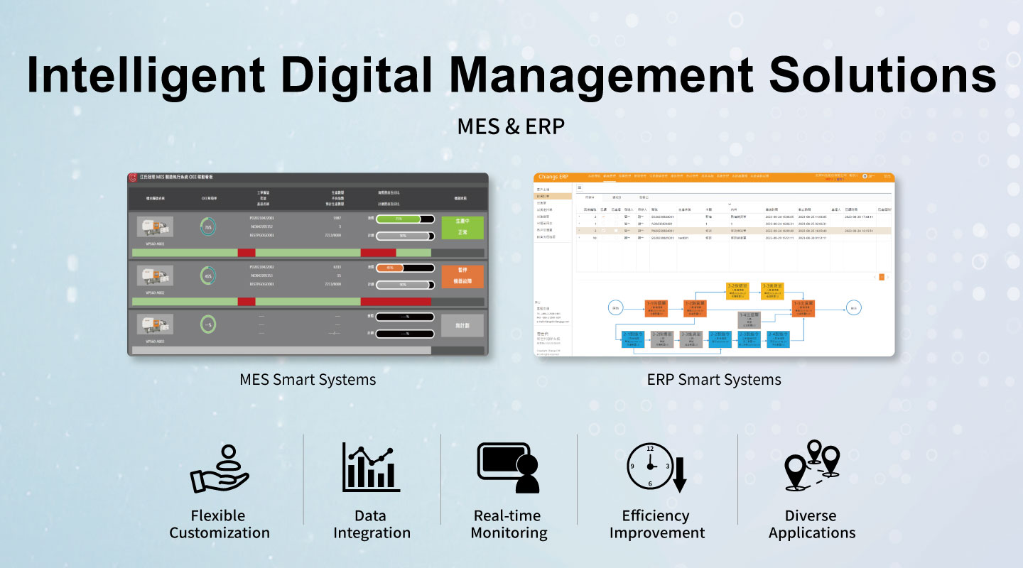Click the Flexible Customization hand icon
This screenshot has height=568, width=1023.
click(219, 469)
